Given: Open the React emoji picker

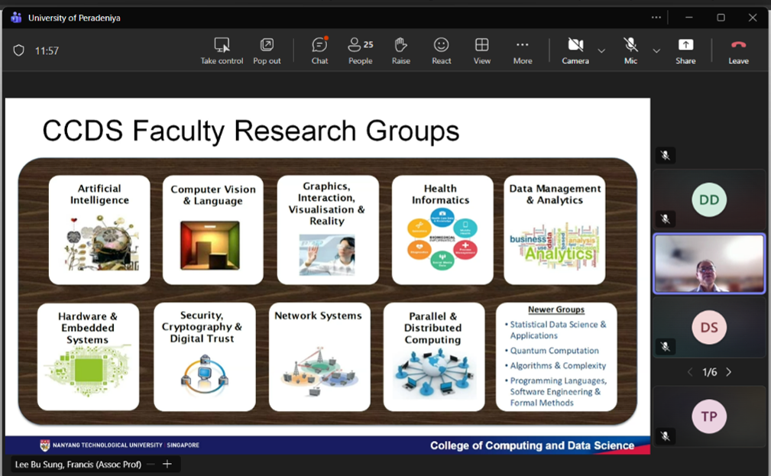Looking at the screenshot, I should [441, 50].
